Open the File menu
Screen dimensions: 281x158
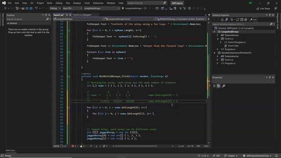pyautogui.click(x=10, y=3)
